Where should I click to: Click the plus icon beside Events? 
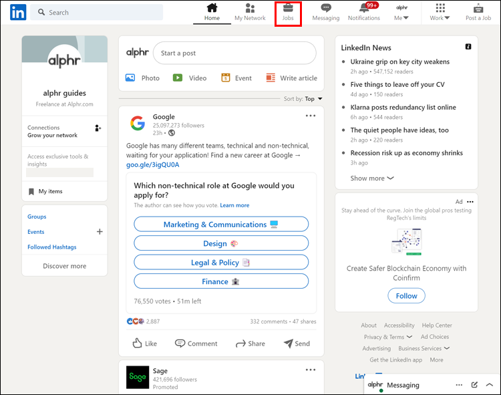click(x=100, y=232)
